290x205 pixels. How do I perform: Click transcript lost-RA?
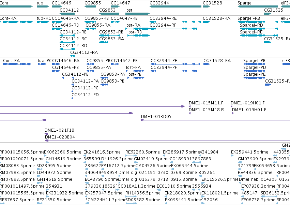137,29
